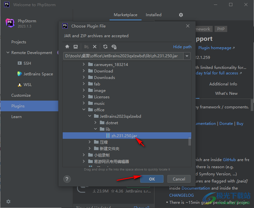The height and width of the screenshot is (208, 254).
Task: Click Donate link
Action: pyautogui.click(x=226, y=124)
